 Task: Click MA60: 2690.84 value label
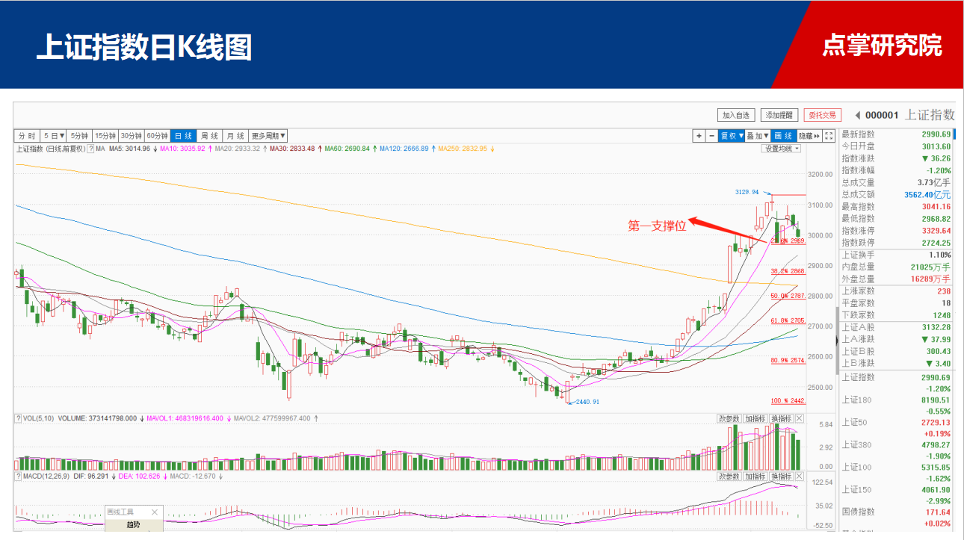pyautogui.click(x=347, y=149)
